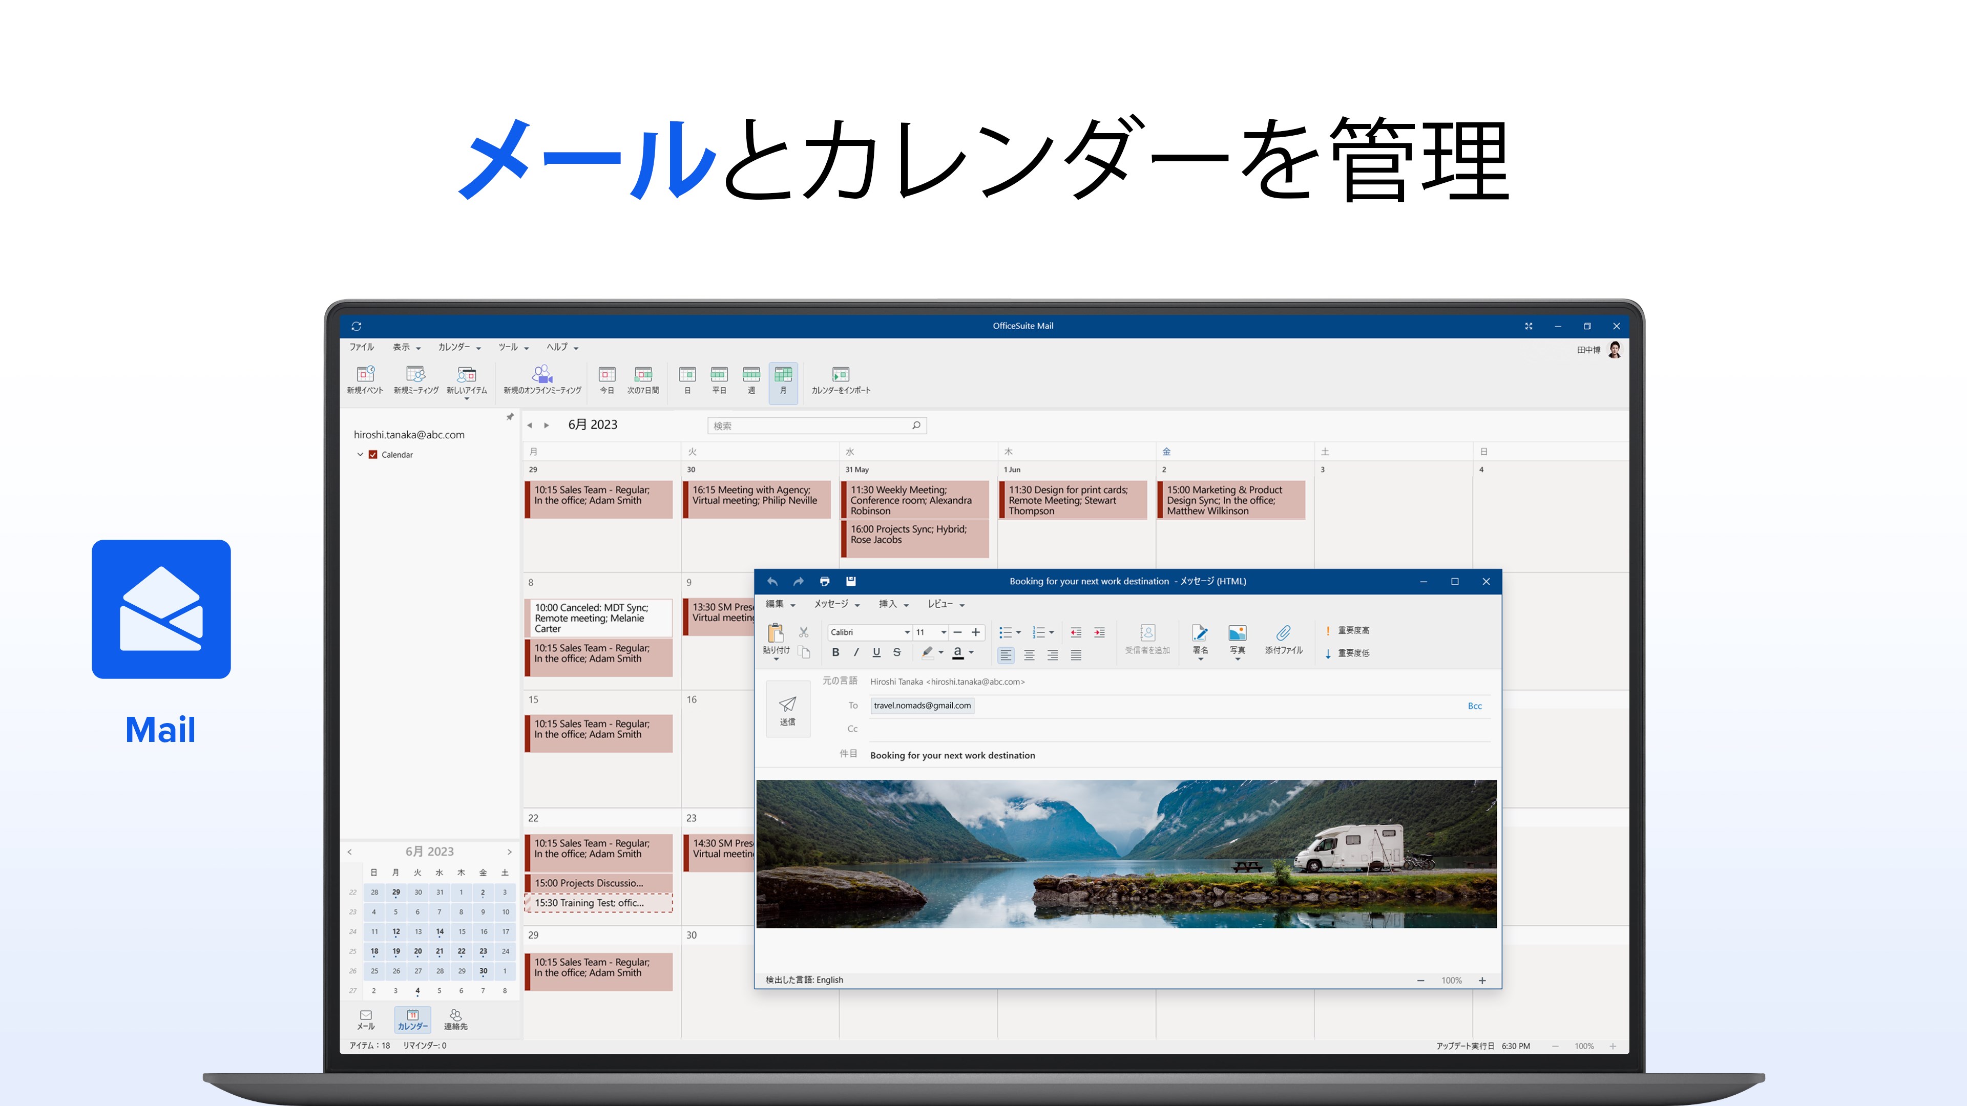This screenshot has width=1967, height=1106.
Task: Open the ツール menu
Action: pyautogui.click(x=514, y=347)
